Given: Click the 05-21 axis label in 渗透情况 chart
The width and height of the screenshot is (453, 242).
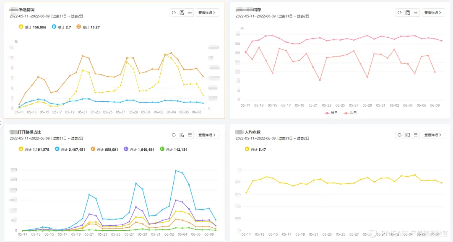Looking at the screenshot, I should [82, 112].
